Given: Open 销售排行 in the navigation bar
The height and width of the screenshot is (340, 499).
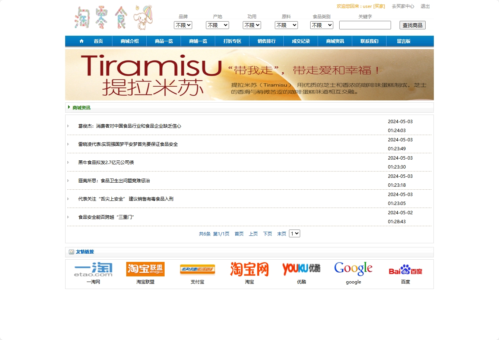Looking at the screenshot, I should [267, 41].
